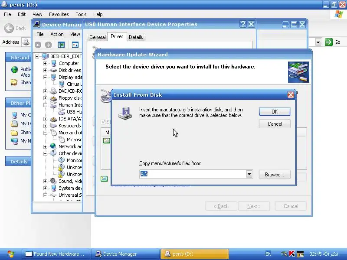Expand the Sound, video node
The width and height of the screenshot is (347, 260).
[x=45, y=181]
